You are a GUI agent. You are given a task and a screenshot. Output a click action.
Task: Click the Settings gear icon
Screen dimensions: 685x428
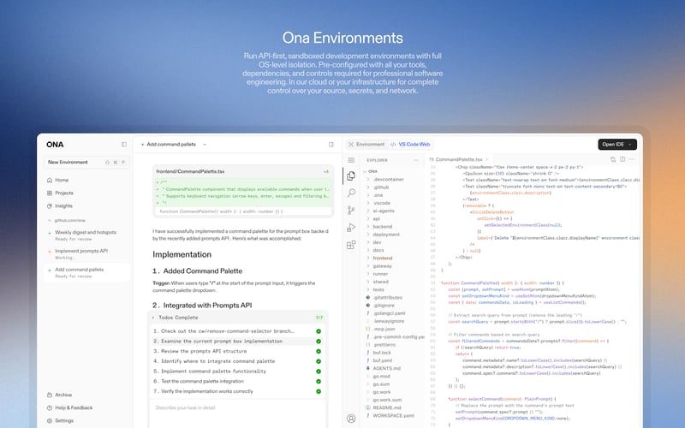(50, 421)
